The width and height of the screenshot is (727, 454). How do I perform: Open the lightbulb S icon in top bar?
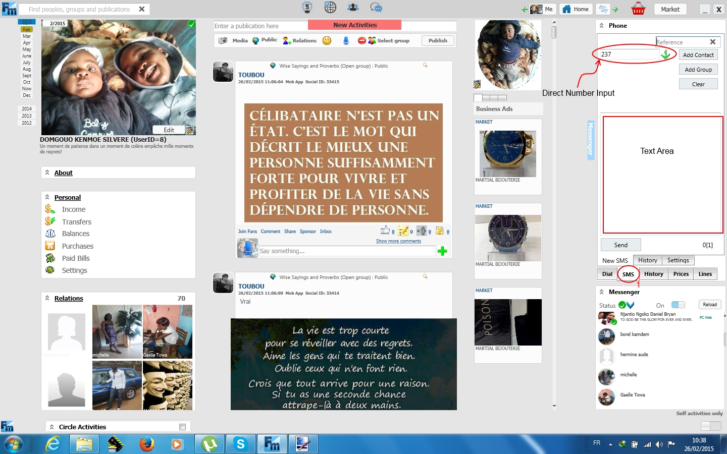307,8
